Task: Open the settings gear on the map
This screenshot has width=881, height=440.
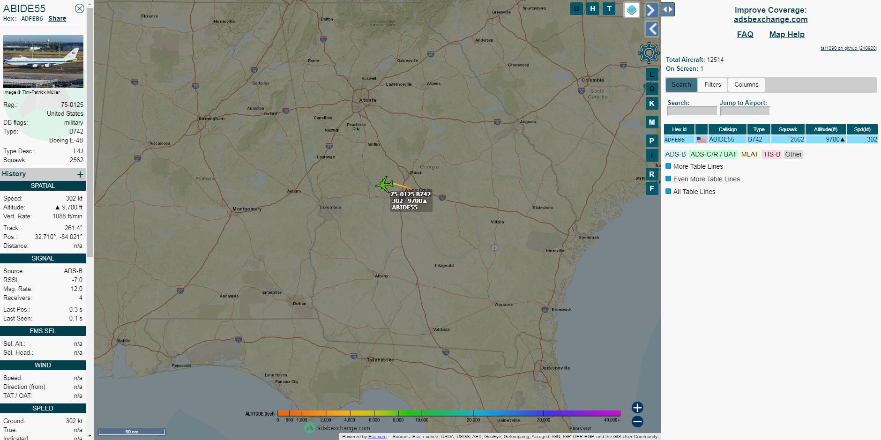Action: tap(649, 53)
